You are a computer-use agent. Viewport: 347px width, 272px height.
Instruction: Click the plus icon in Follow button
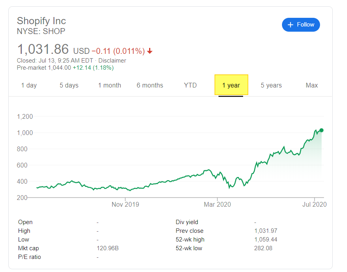click(290, 25)
